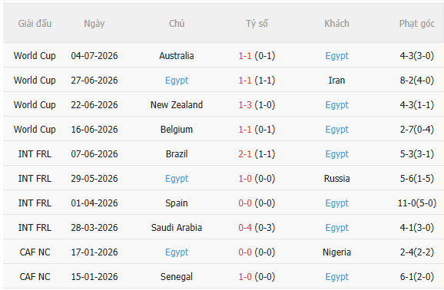Open the 1-3 score for New Zealand match

click(x=245, y=105)
